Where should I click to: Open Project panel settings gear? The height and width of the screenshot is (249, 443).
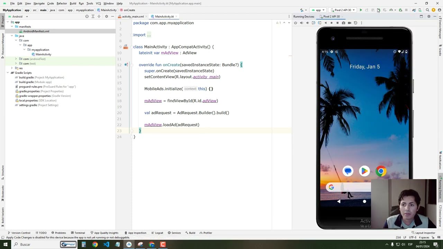coord(107,17)
